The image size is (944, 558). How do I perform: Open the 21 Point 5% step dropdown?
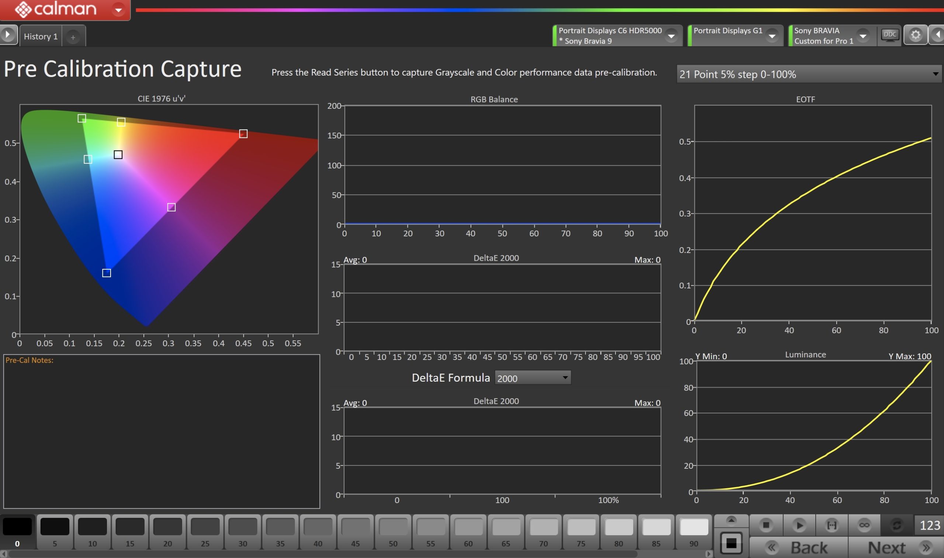[808, 74]
